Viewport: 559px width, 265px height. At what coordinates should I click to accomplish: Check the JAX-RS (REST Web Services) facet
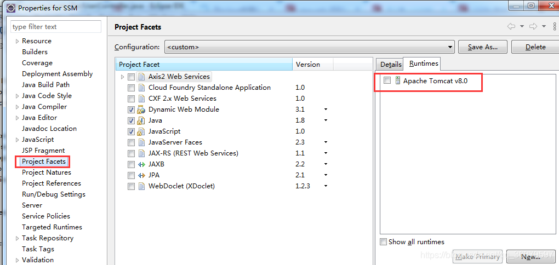[x=132, y=153]
